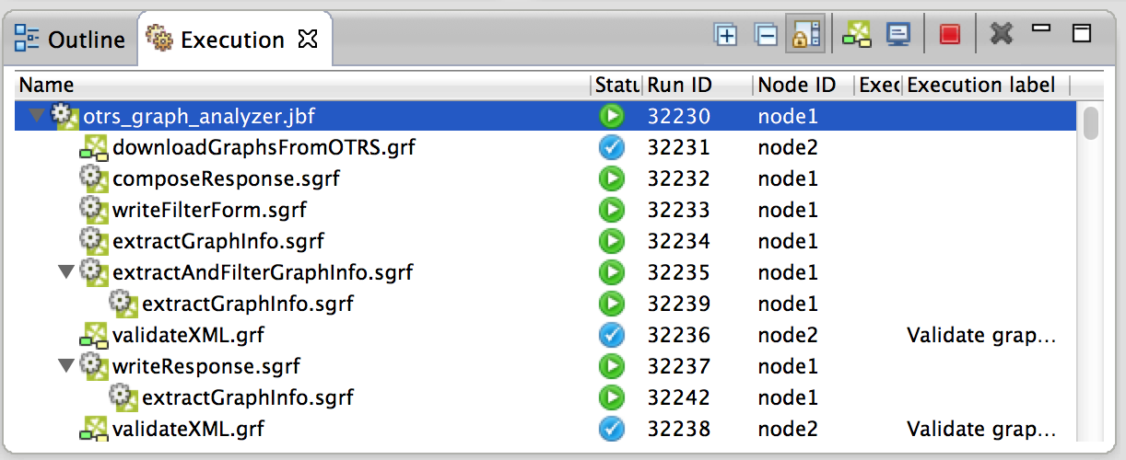
Task: Minimize the Execution view panel
Action: click(x=1042, y=29)
